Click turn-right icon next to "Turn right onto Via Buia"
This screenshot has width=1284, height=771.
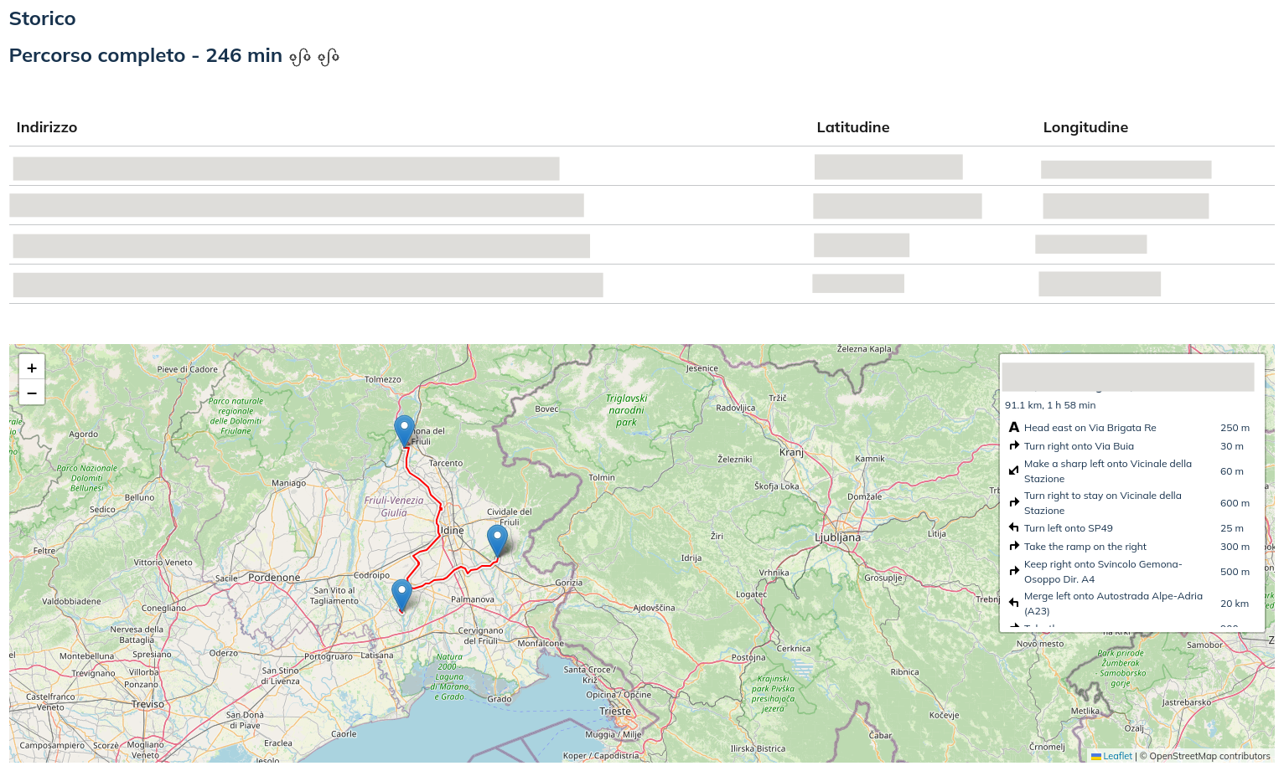pos(1014,445)
